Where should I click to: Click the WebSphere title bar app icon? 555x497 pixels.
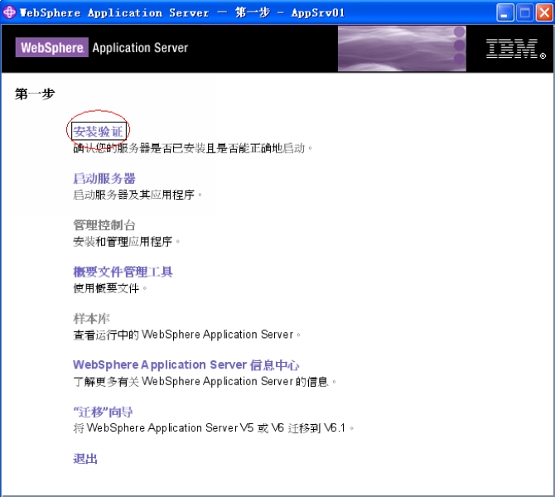(x=9, y=12)
